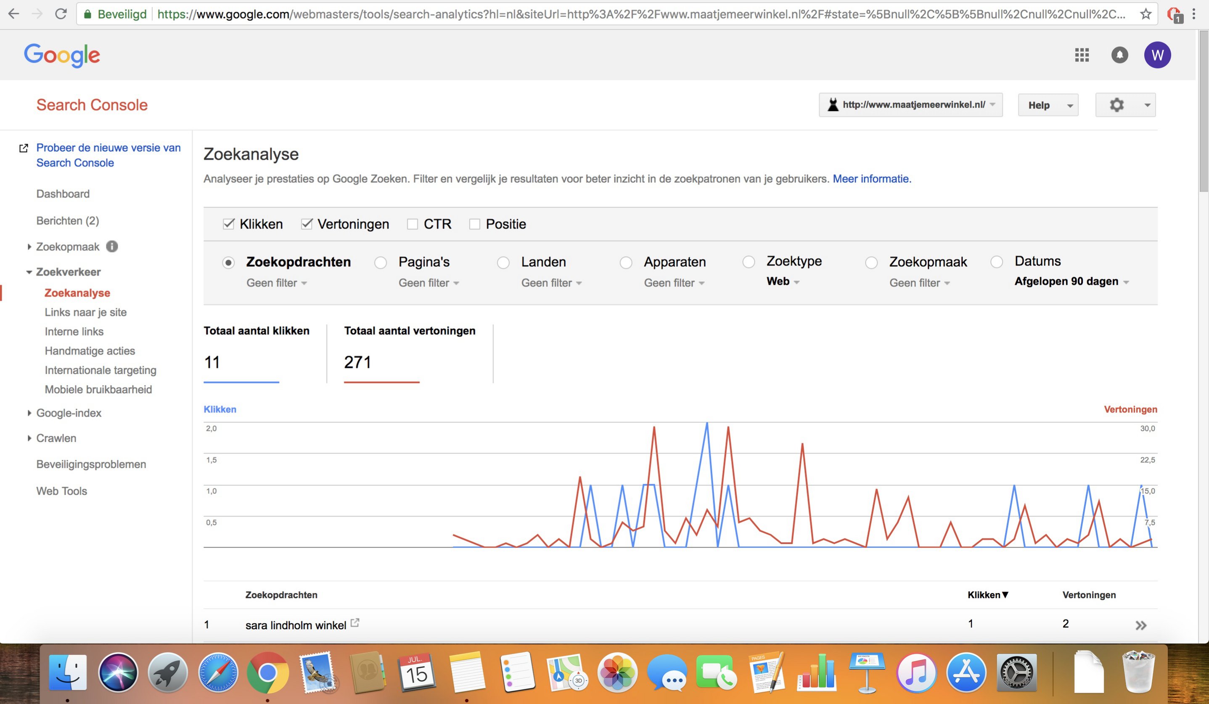Open the Google apps grid icon
Image resolution: width=1209 pixels, height=704 pixels.
pos(1082,55)
